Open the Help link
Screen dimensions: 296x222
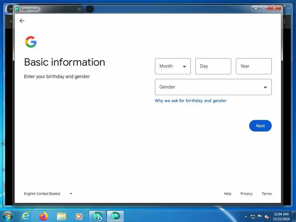227,193
